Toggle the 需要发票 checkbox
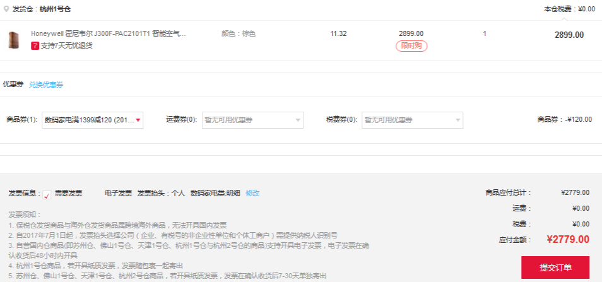 tap(47, 194)
